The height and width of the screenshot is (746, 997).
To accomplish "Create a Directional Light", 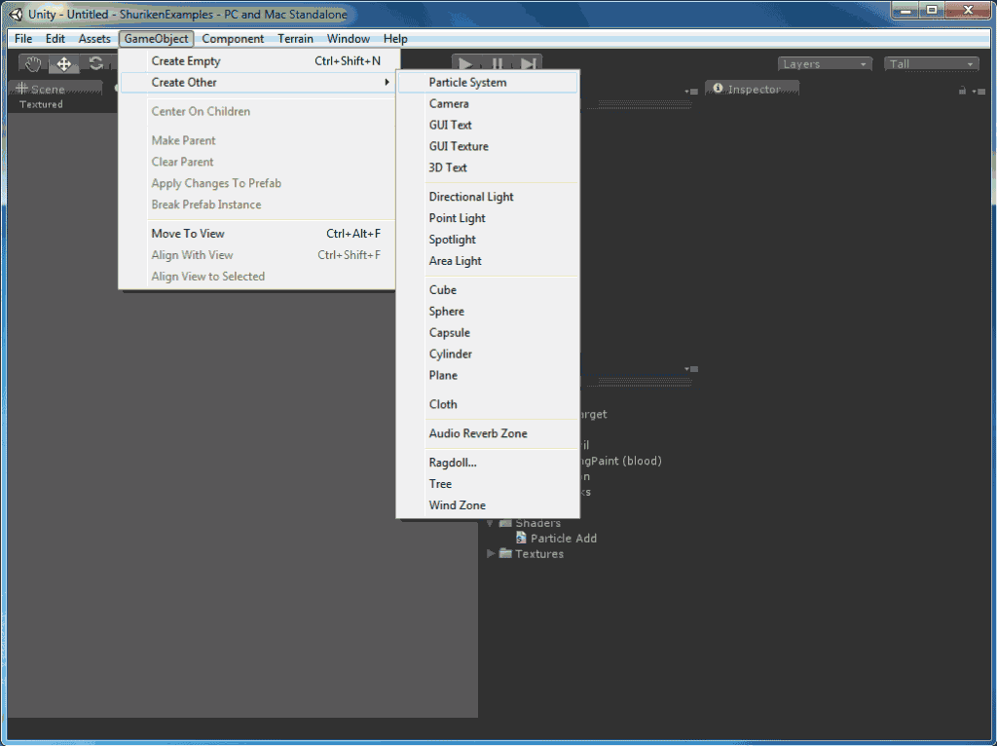I will [x=488, y=197].
